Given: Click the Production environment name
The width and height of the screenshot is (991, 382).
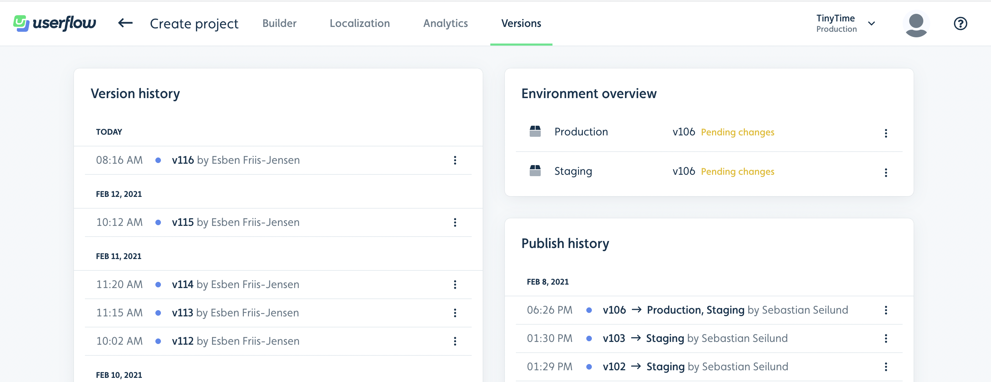Looking at the screenshot, I should 581,132.
